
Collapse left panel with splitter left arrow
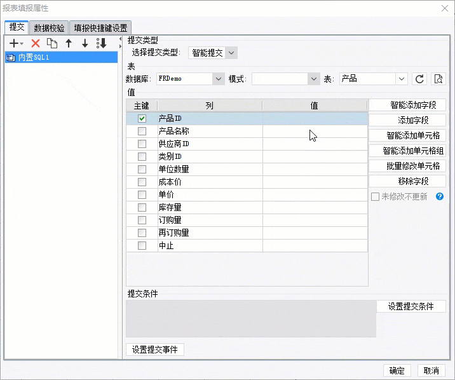point(120,39)
